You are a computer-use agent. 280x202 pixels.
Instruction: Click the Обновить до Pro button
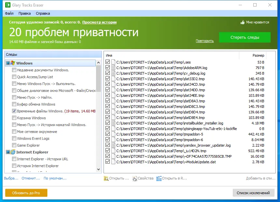click(26, 193)
